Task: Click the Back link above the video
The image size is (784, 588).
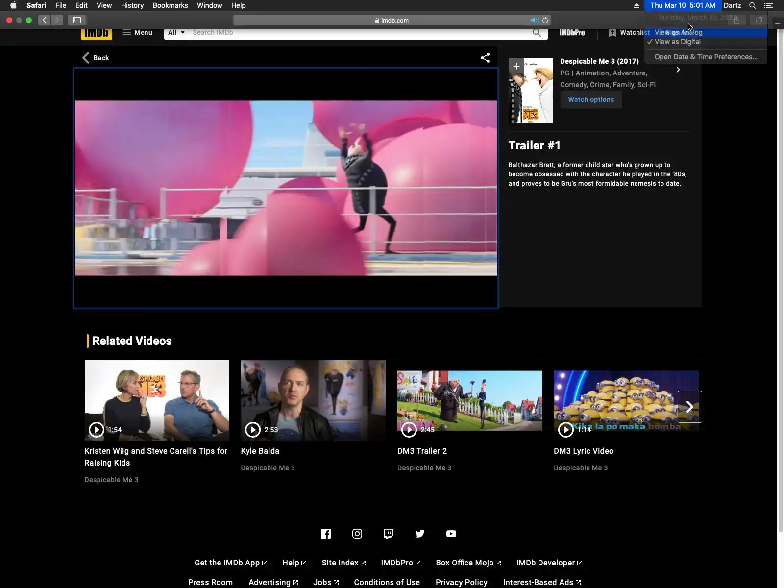Action: click(x=96, y=58)
